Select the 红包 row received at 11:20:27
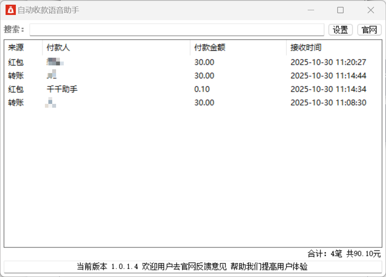The height and width of the screenshot is (277, 386). 193,62
